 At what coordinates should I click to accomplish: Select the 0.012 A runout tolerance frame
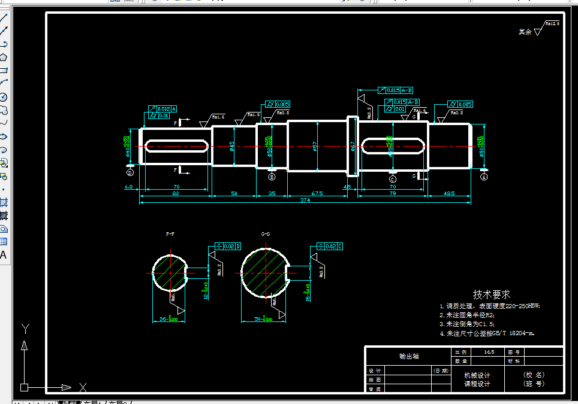[x=162, y=109]
